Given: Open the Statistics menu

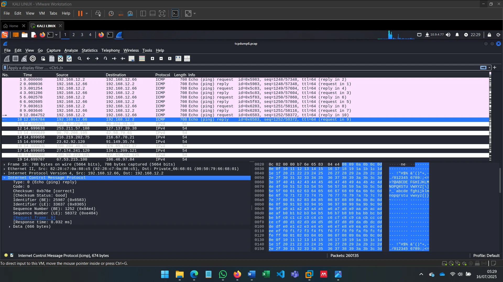Looking at the screenshot, I should (x=90, y=50).
